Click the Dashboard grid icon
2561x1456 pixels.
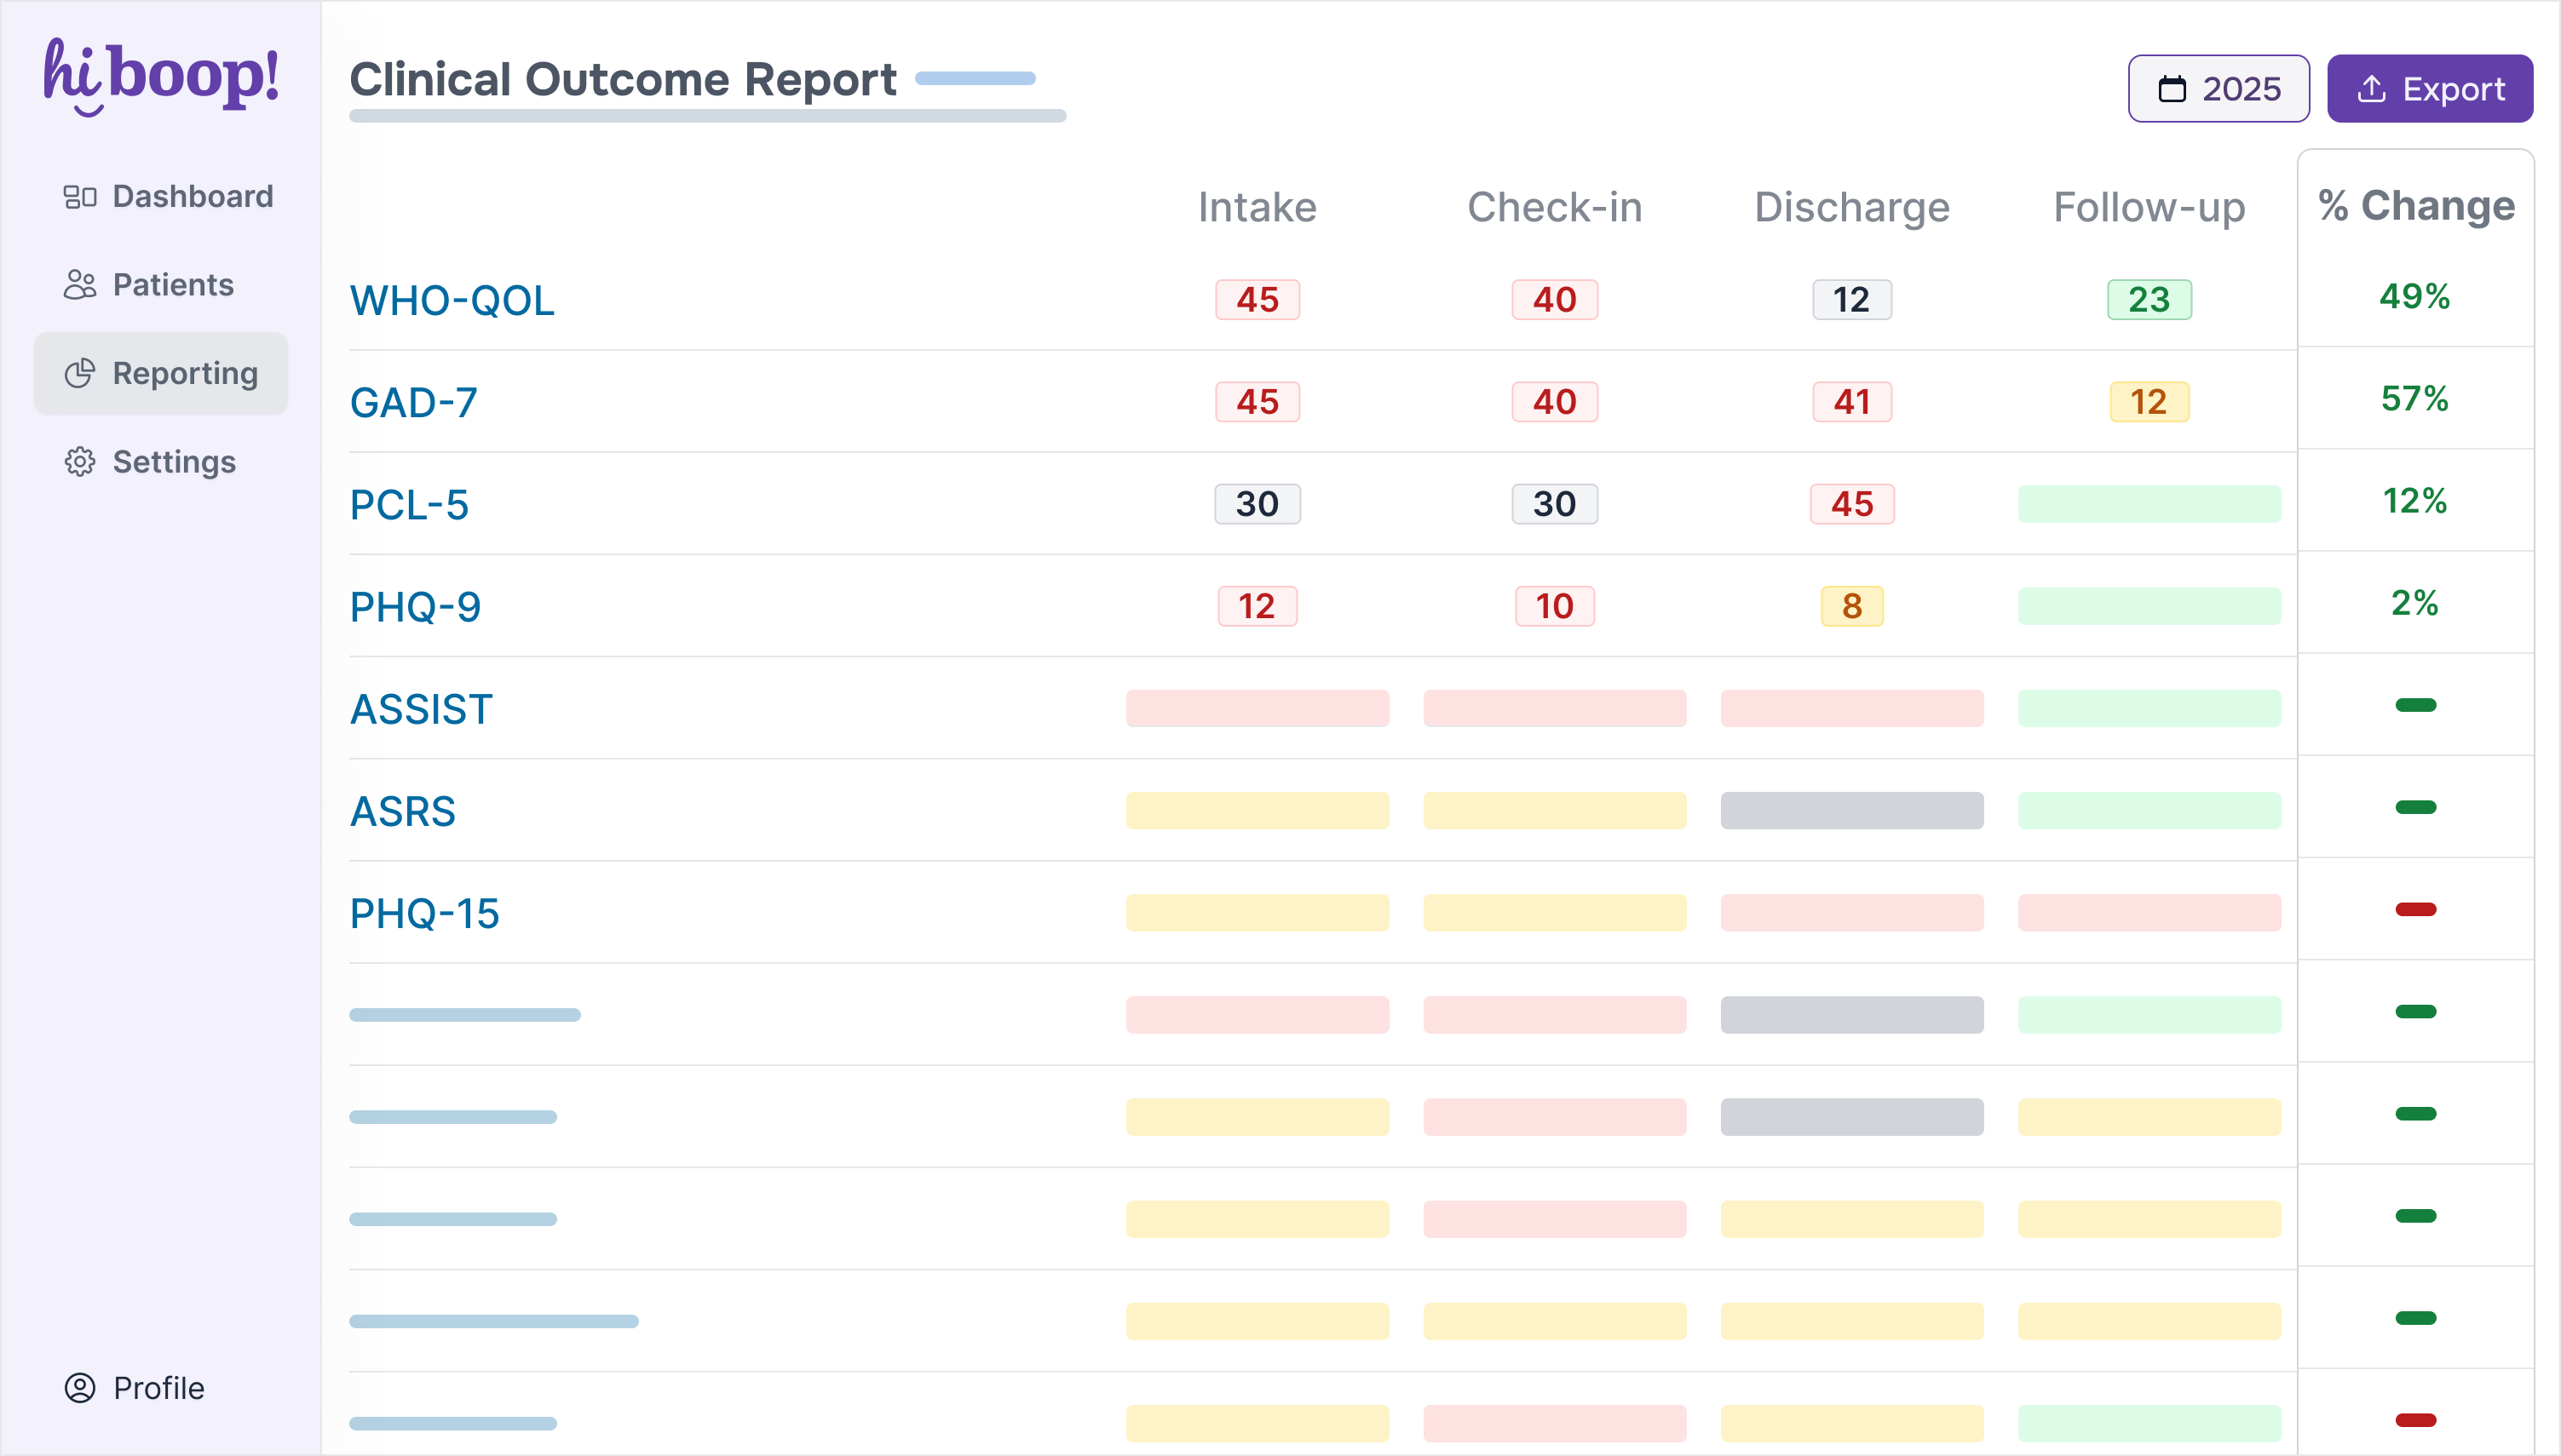tap(80, 197)
